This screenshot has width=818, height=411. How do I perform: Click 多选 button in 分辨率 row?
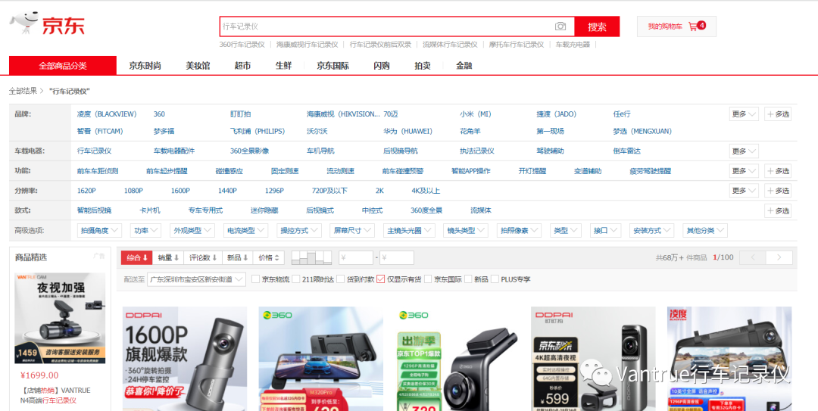point(778,191)
